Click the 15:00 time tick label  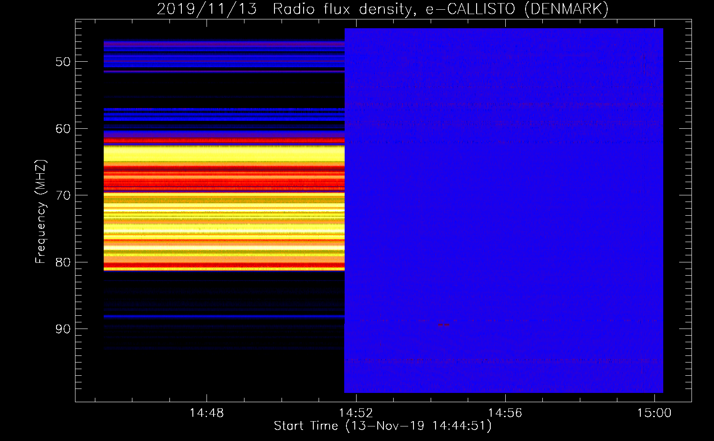click(x=654, y=413)
